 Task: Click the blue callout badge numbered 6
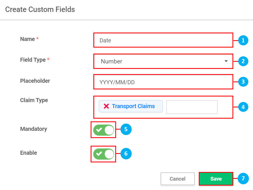(x=126, y=154)
